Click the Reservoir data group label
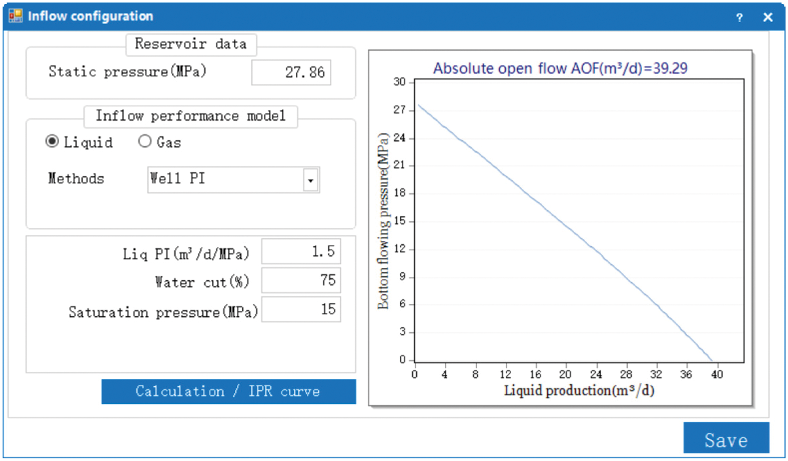Viewport: 788px width, 461px height. [x=191, y=44]
